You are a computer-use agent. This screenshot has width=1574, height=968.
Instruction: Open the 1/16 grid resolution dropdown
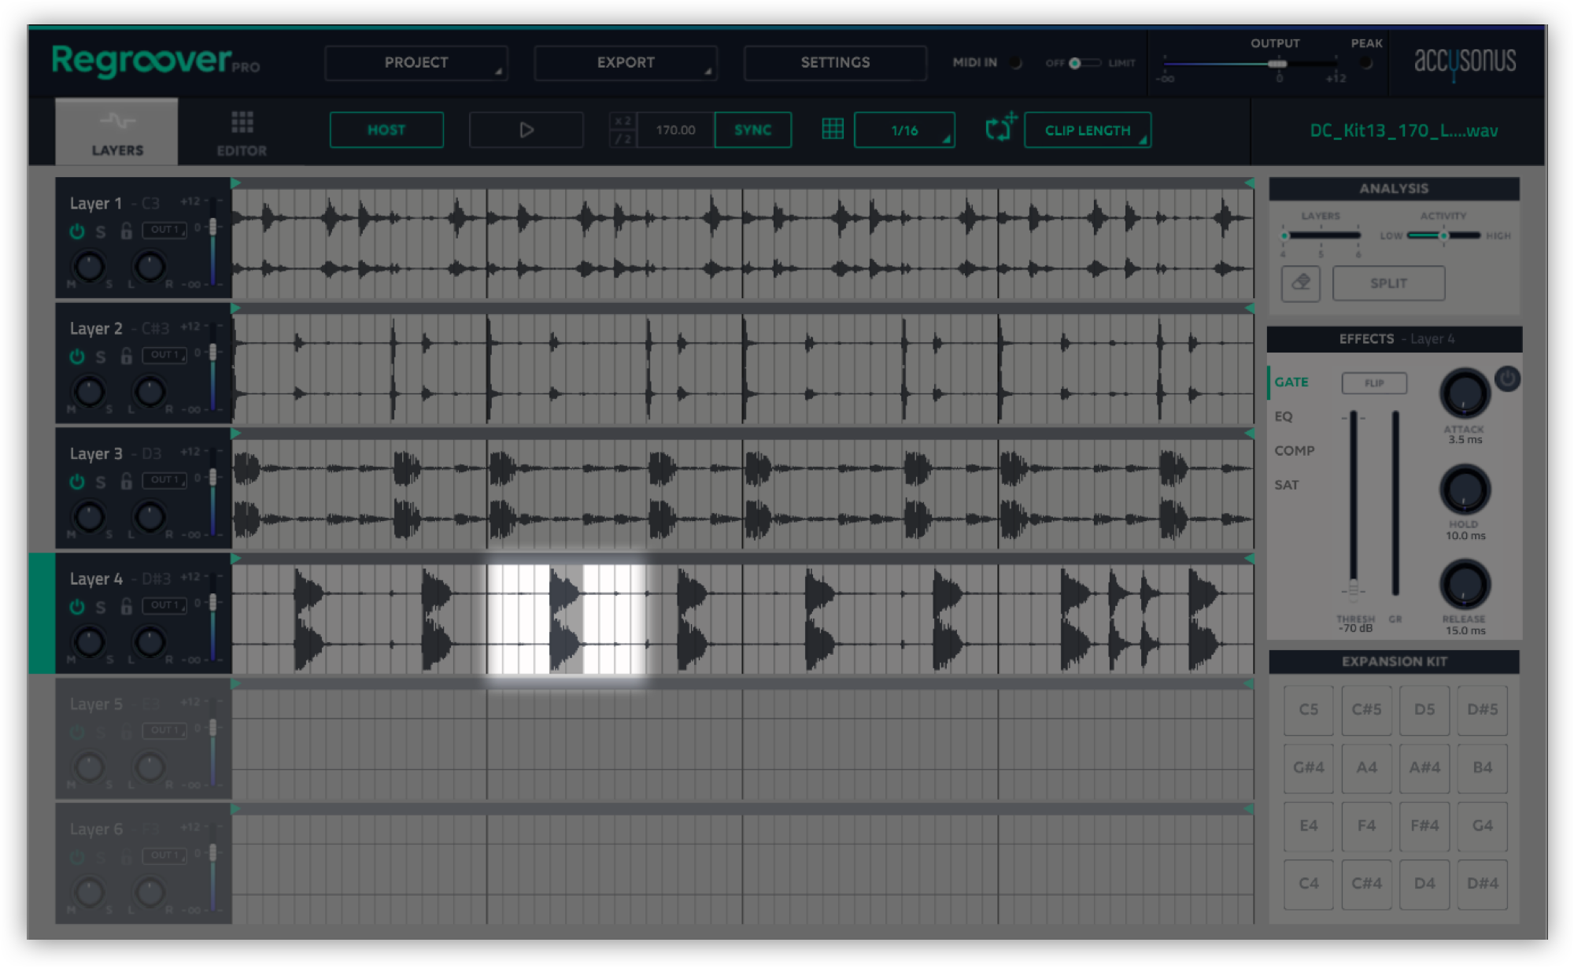click(904, 130)
